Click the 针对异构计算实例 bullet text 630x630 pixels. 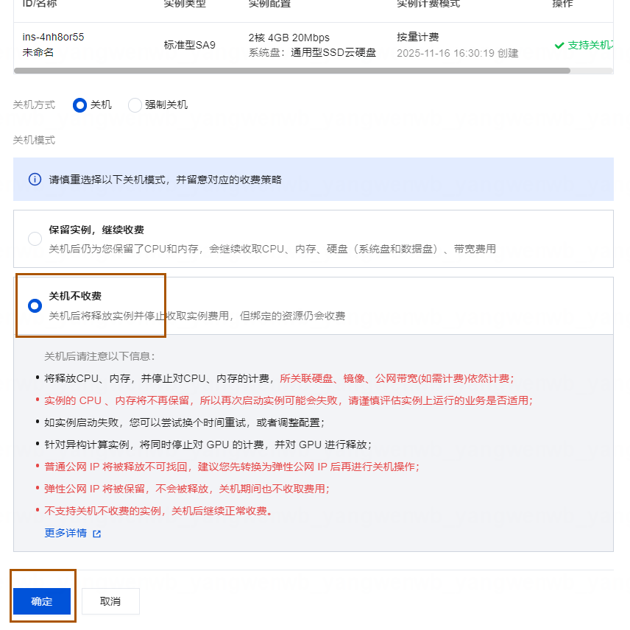coord(208,445)
